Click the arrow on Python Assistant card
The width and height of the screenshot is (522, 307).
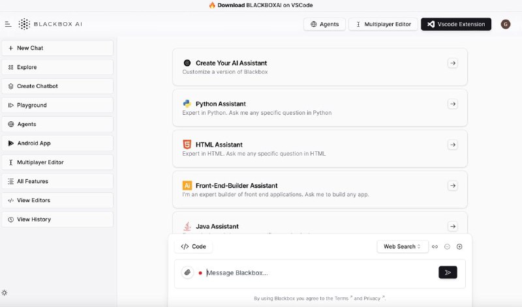pyautogui.click(x=452, y=104)
